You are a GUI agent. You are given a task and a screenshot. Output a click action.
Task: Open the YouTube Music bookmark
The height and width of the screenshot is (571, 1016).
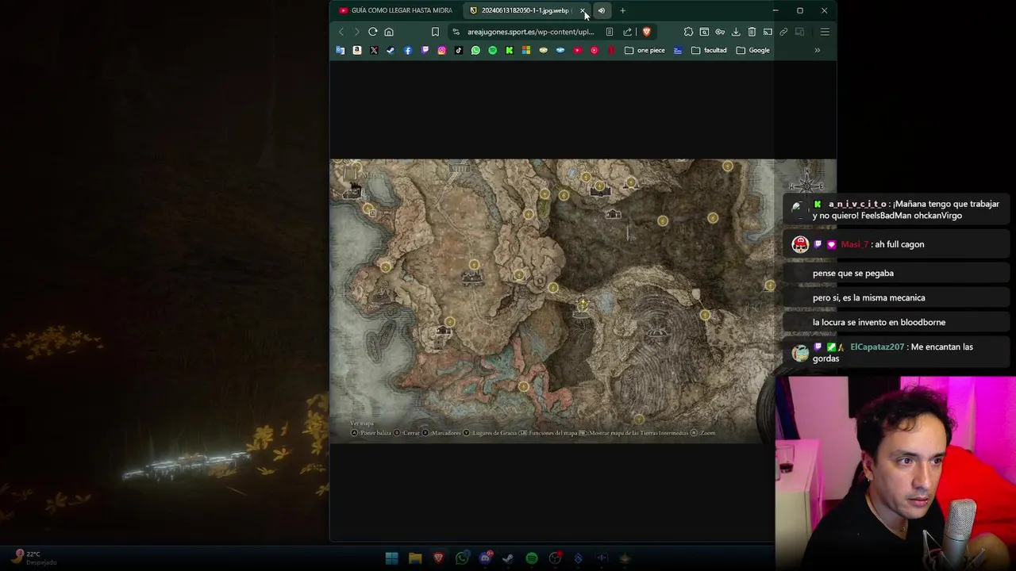(594, 50)
